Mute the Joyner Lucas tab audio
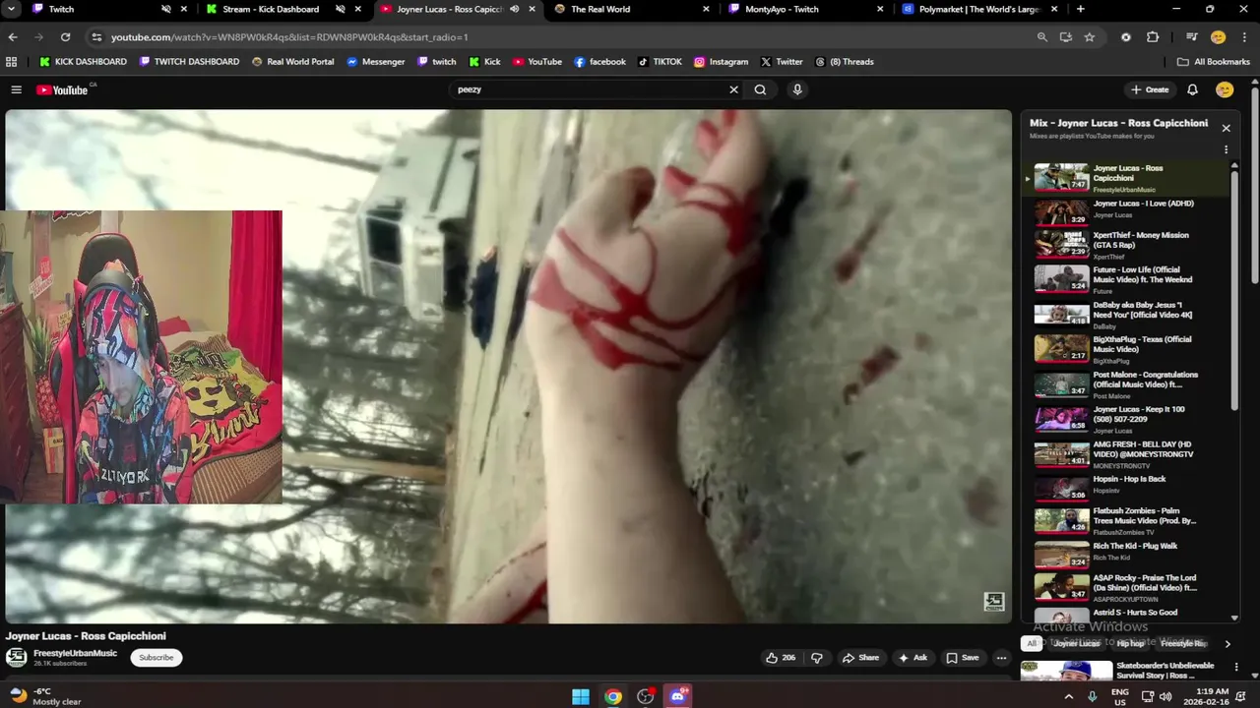This screenshot has height=708, width=1260. (x=514, y=9)
